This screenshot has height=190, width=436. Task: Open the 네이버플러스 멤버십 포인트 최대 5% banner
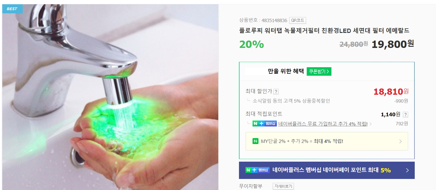point(327,170)
